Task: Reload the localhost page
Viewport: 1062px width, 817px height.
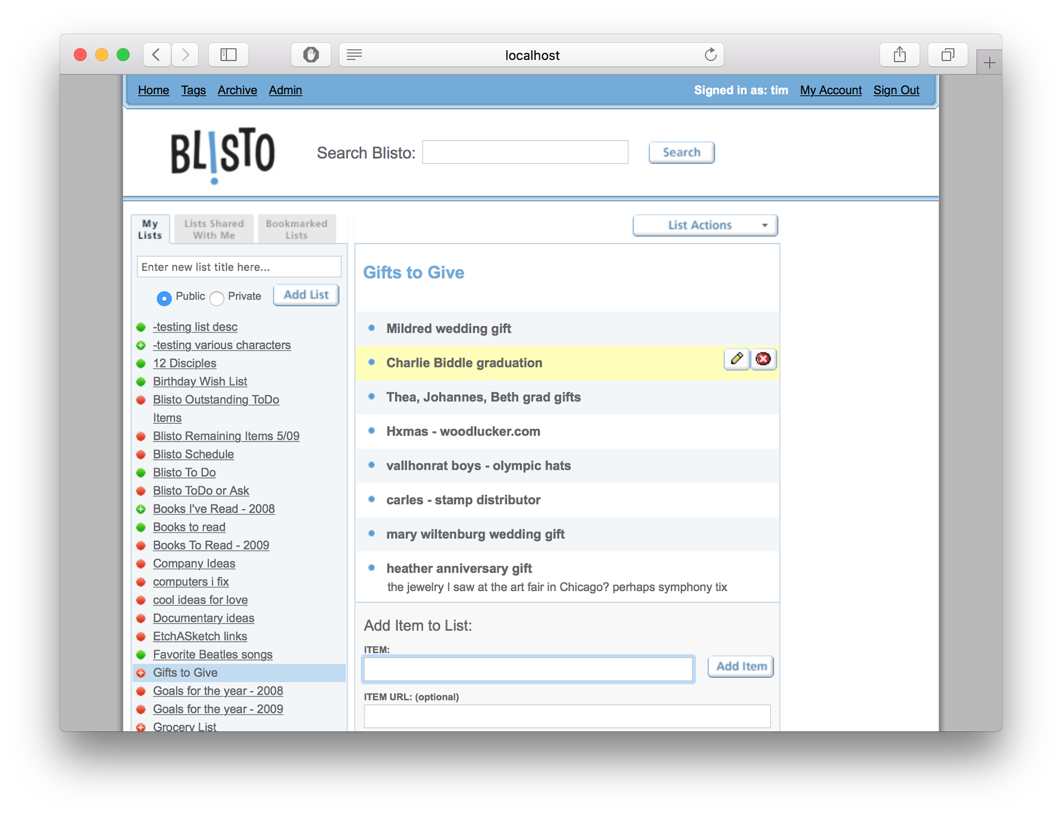Action: pos(710,55)
